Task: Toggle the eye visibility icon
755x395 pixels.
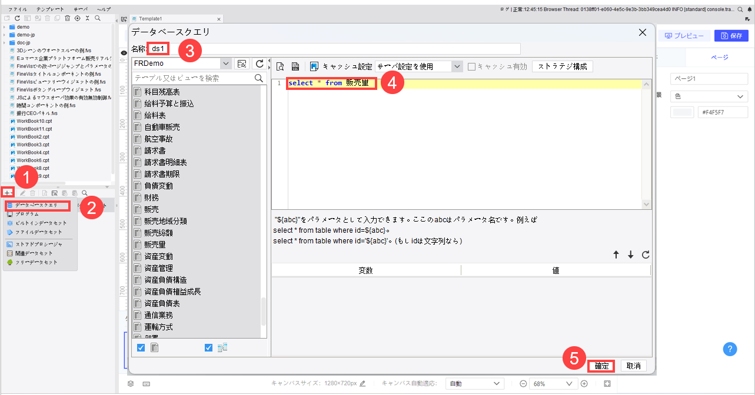Action: (x=124, y=53)
